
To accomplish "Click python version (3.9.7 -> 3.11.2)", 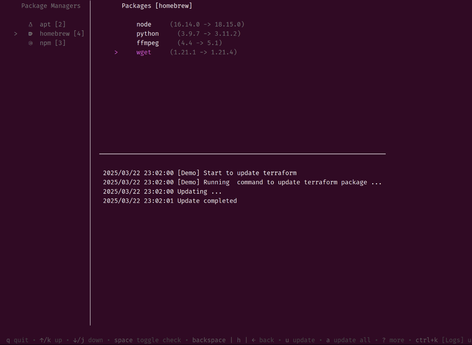I will [209, 34].
